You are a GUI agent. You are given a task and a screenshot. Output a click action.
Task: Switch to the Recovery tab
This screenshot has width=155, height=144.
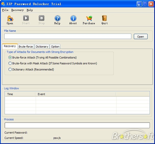coord(10,46)
